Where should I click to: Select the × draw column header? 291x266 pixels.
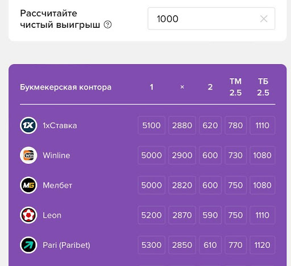click(x=182, y=87)
